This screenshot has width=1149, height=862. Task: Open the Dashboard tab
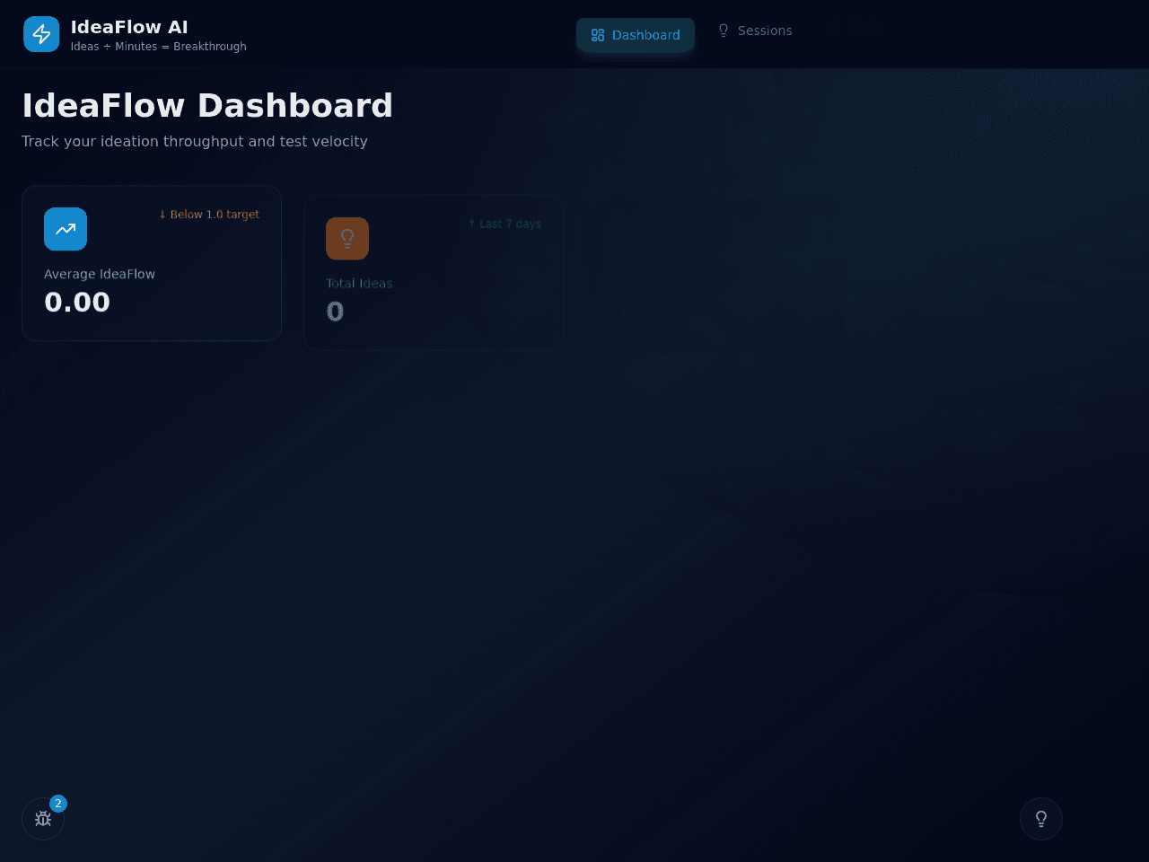click(x=636, y=35)
